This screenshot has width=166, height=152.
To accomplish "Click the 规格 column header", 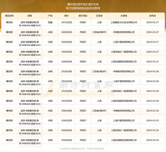I will click(30, 16).
